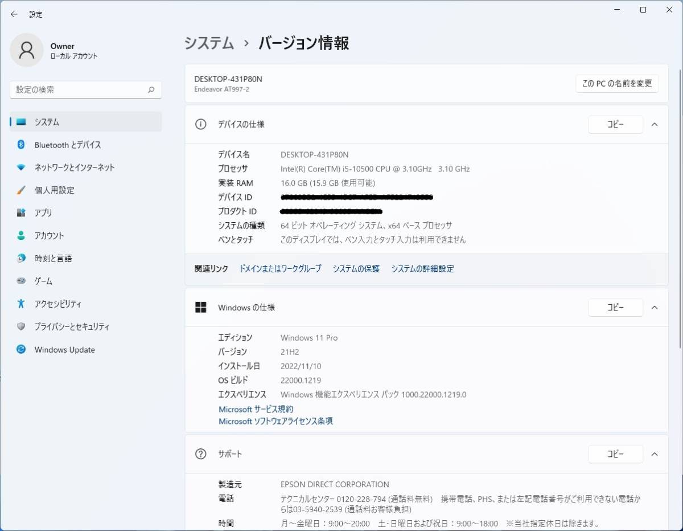This screenshot has width=683, height=531.
Task: Focus the 設定の検索 search field
Action: pos(86,90)
